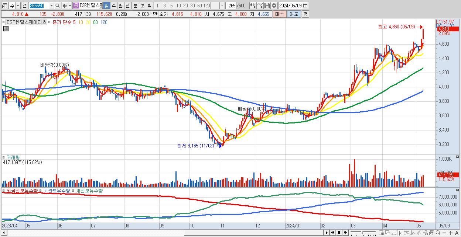This screenshot has height=237, width=461.
Task: Click the magnifier zoom icon at bottom
Action: pos(438,233)
